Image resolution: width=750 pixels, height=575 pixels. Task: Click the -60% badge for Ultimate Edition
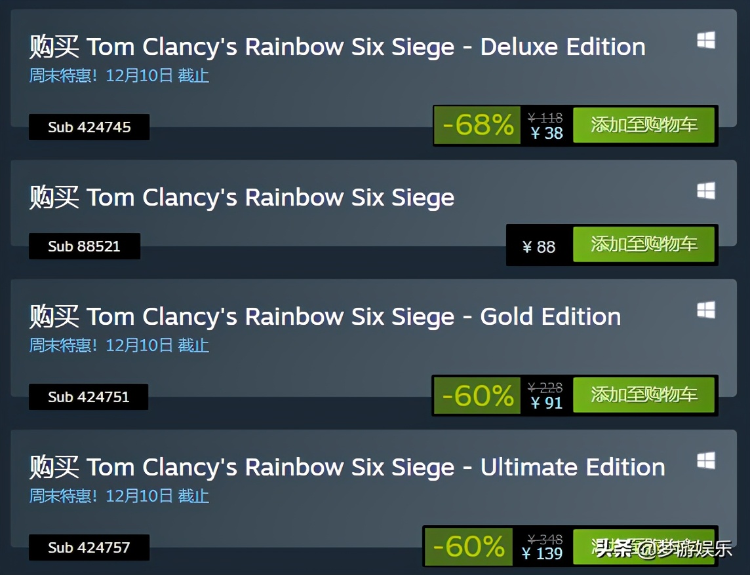(x=467, y=547)
